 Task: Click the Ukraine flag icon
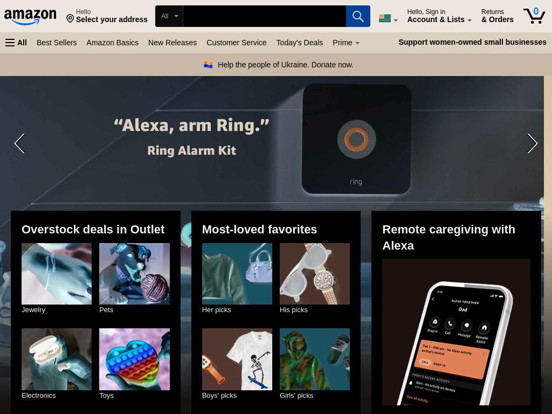coord(208,65)
